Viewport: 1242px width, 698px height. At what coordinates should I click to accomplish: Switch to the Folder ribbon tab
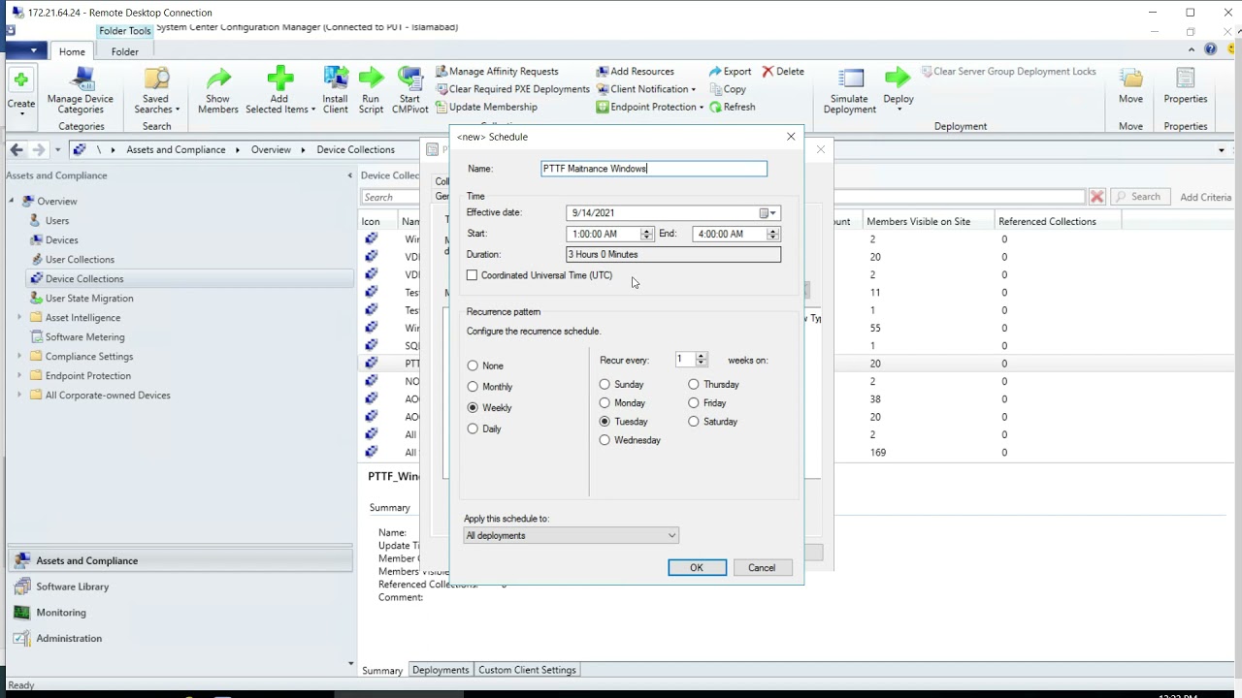pos(124,52)
